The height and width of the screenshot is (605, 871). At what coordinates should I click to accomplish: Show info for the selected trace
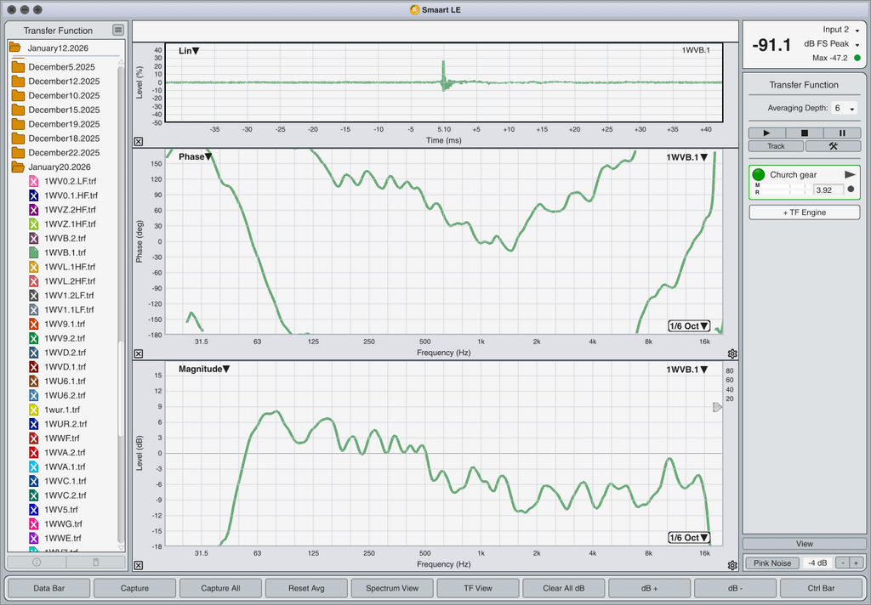tap(37, 563)
